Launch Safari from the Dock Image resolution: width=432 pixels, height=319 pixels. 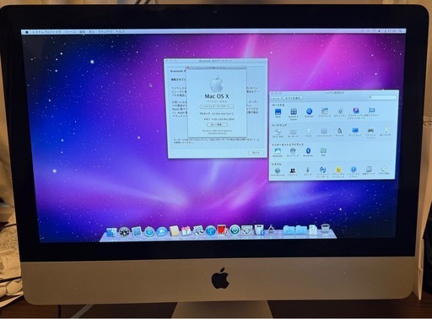[x=149, y=232]
